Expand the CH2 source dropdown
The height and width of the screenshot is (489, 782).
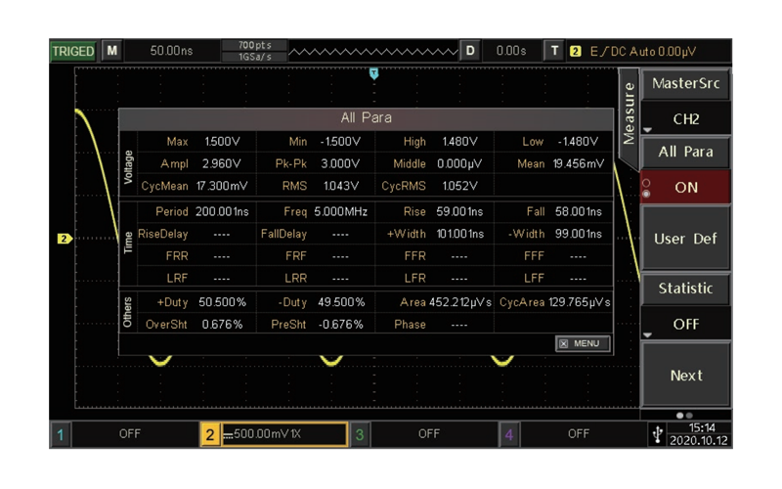(x=686, y=118)
